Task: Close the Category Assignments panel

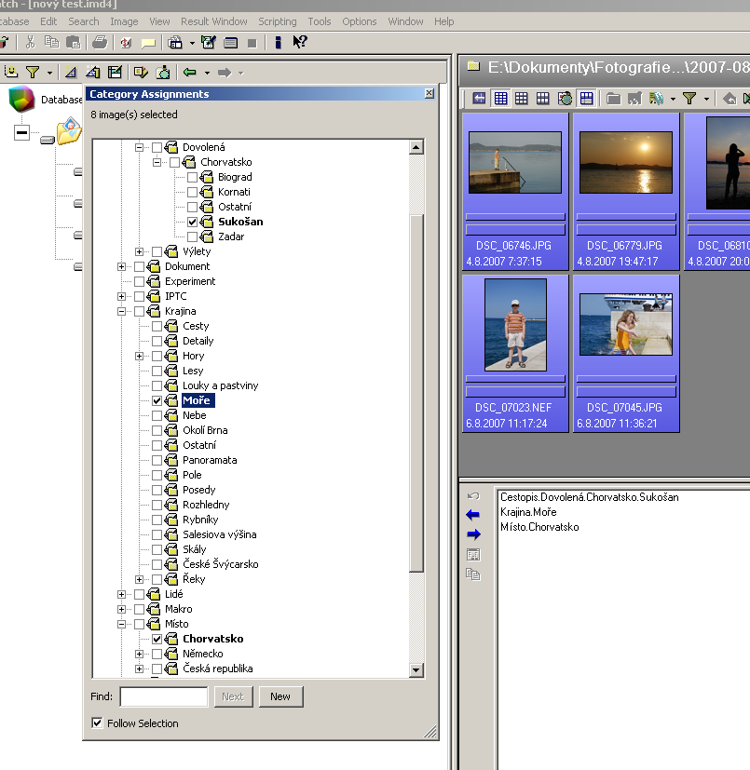Action: tap(430, 93)
